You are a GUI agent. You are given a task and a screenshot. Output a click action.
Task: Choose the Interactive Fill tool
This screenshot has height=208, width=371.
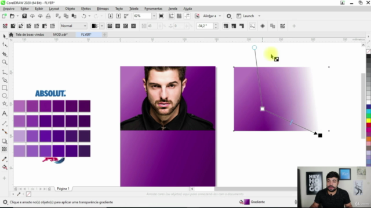pos(5,167)
